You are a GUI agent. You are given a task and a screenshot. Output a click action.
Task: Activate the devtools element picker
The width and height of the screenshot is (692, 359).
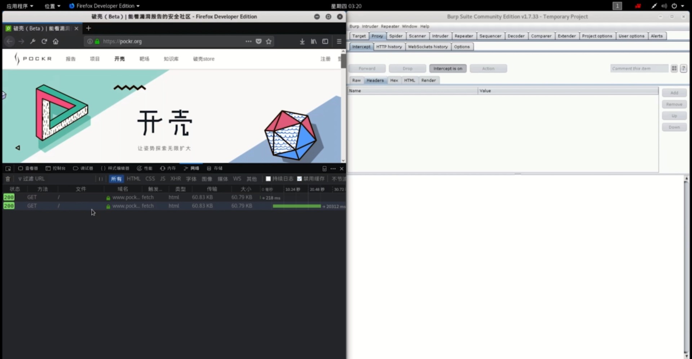tap(8, 169)
